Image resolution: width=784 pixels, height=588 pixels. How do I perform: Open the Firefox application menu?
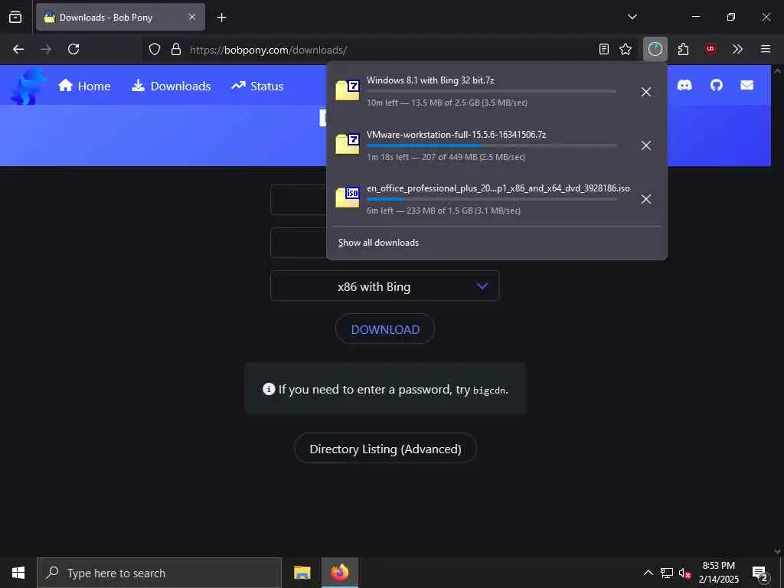766,49
